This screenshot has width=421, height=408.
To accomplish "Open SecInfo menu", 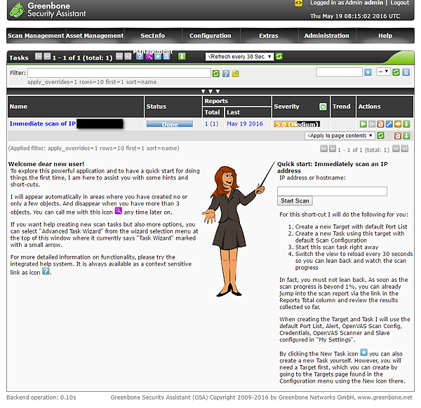I will click(x=152, y=36).
